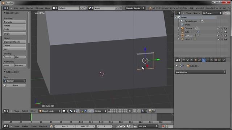Open the Physics properties tab
This screenshot has width=232, height=130.
224,60
